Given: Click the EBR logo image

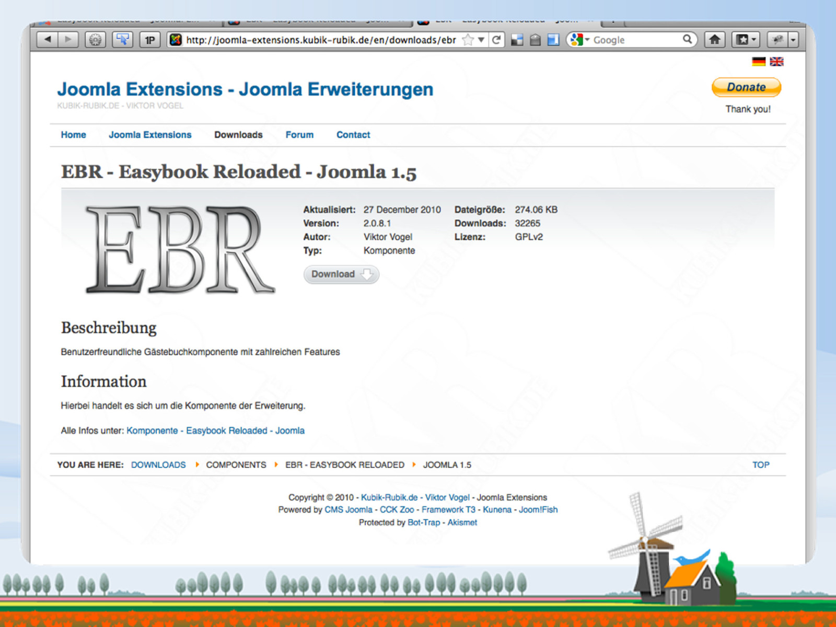Looking at the screenshot, I should click(180, 249).
